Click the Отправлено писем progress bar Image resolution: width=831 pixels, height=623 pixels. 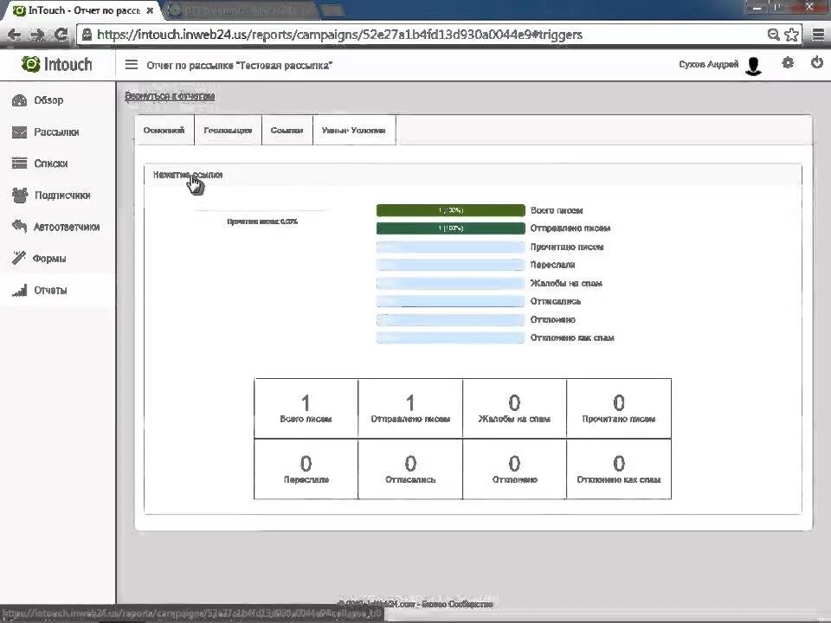coord(450,228)
